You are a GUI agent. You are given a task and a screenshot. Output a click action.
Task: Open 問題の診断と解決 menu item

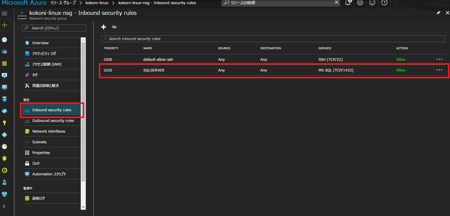(51, 85)
